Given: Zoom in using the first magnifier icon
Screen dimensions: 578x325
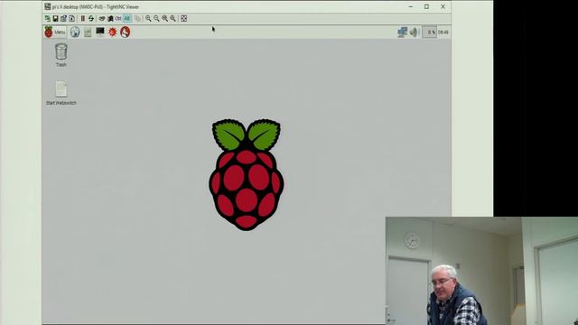Looking at the screenshot, I should coord(148,18).
